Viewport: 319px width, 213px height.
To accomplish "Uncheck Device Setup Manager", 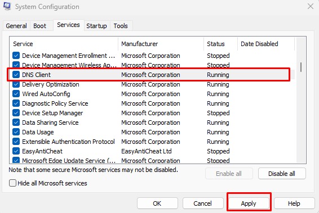I will [x=16, y=113].
